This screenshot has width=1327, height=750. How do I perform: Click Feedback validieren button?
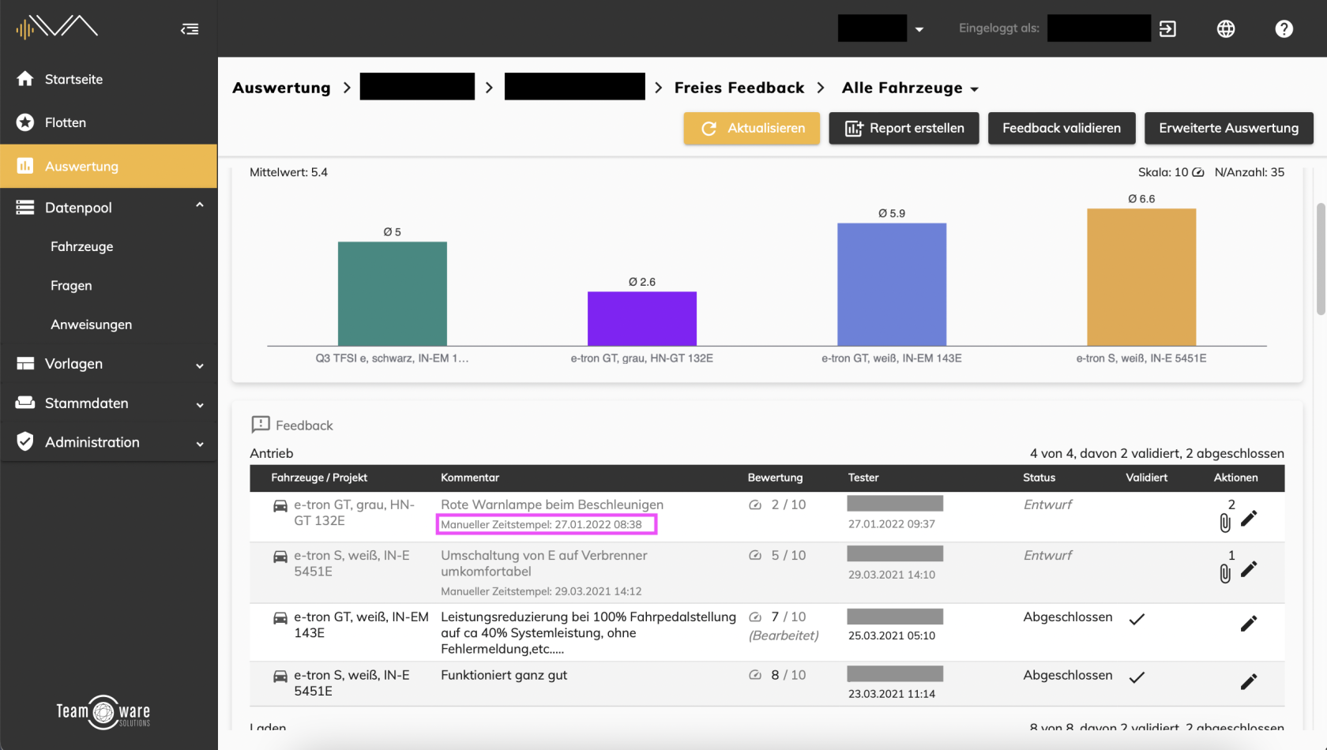1062,128
